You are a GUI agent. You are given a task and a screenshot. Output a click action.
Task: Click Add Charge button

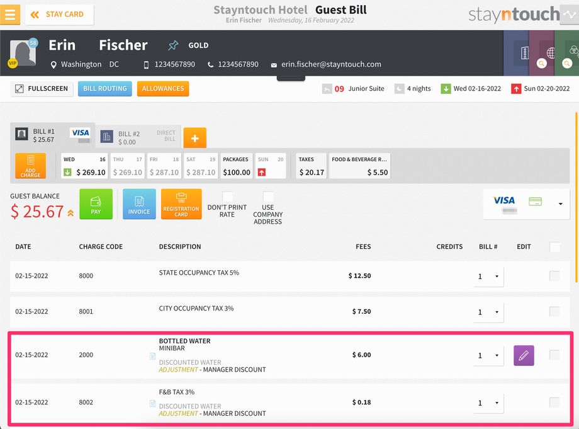click(31, 166)
